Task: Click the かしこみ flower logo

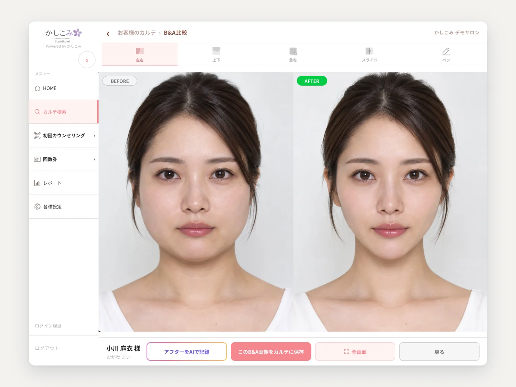Action: tap(63, 33)
